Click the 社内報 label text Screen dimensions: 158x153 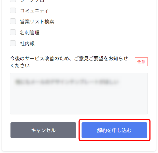(27, 43)
